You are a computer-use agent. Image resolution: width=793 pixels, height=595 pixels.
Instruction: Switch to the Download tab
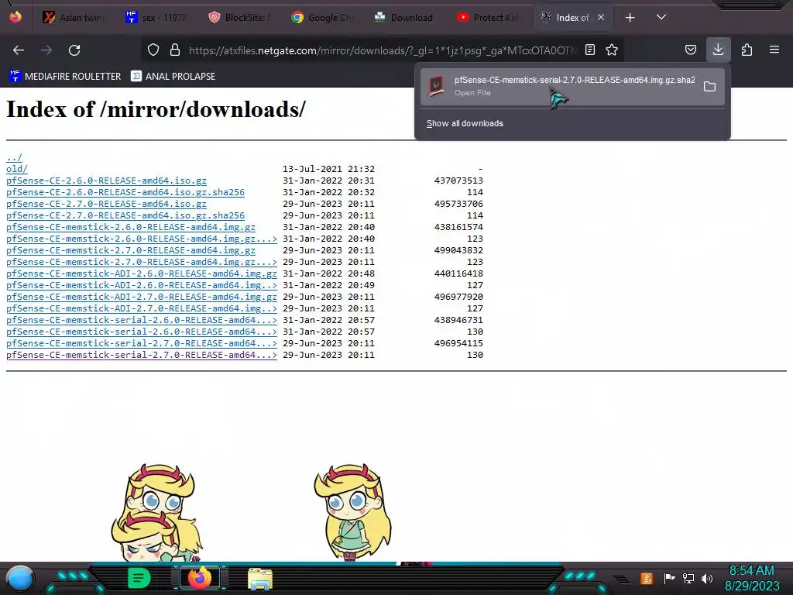coord(405,18)
